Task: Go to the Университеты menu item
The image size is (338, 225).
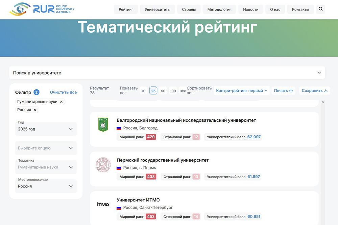Action: point(158,9)
